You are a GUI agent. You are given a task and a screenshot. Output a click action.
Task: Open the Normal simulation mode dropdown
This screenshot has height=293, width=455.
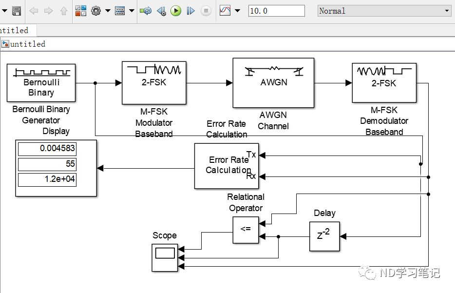tap(384, 11)
